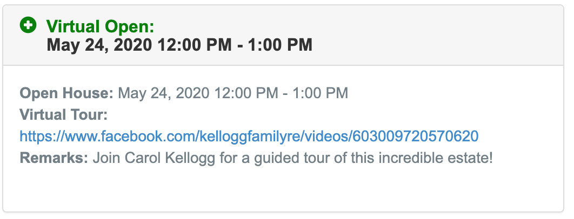Click the Virtual Tour label
Viewport: 574px width, 219px height.
[64, 114]
